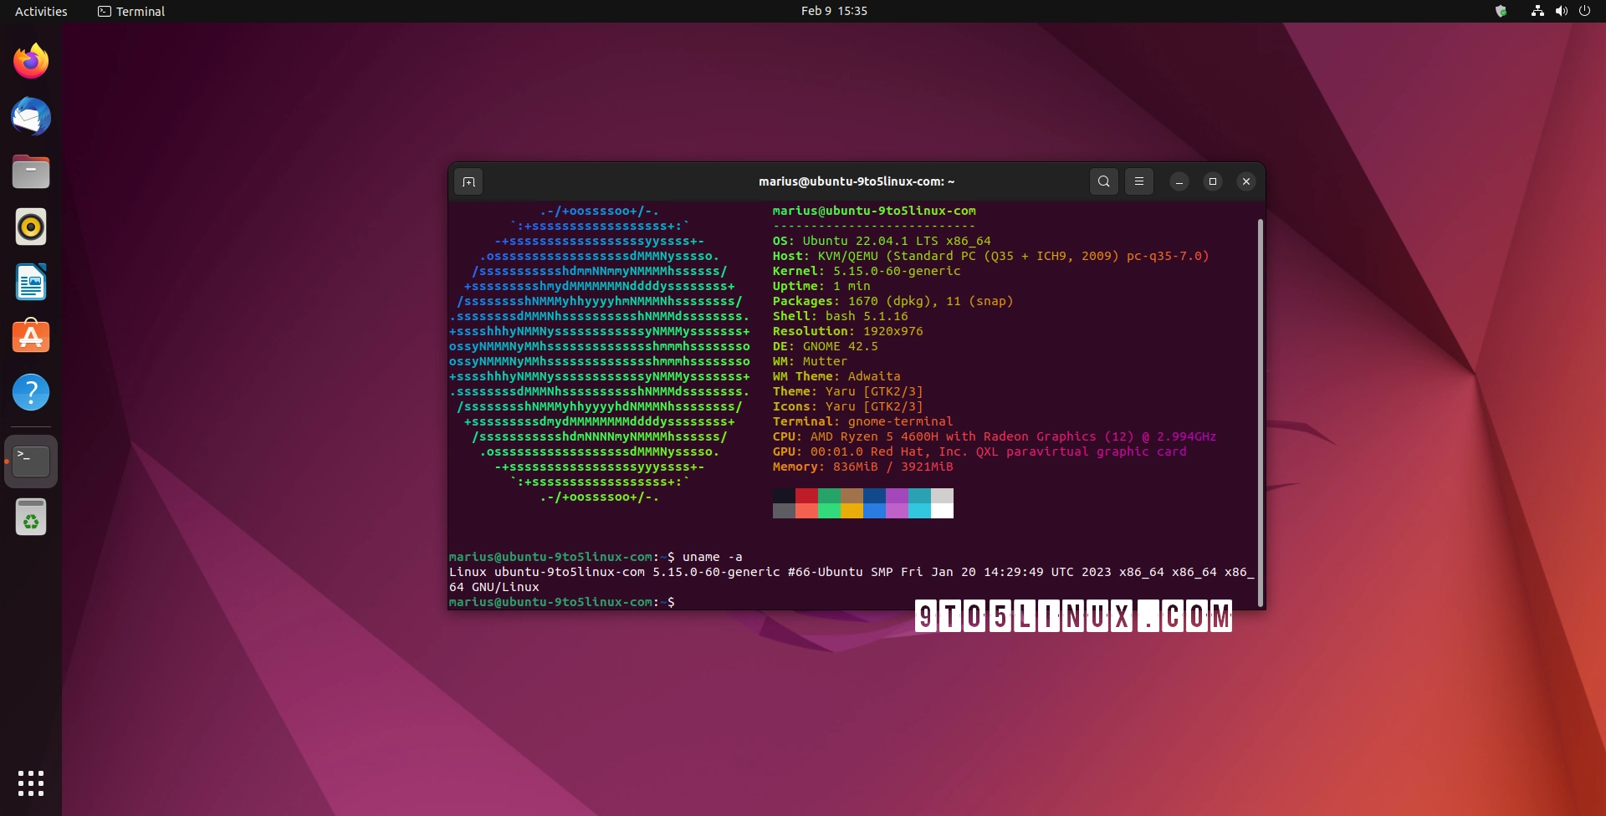Open the Help application

(x=31, y=392)
